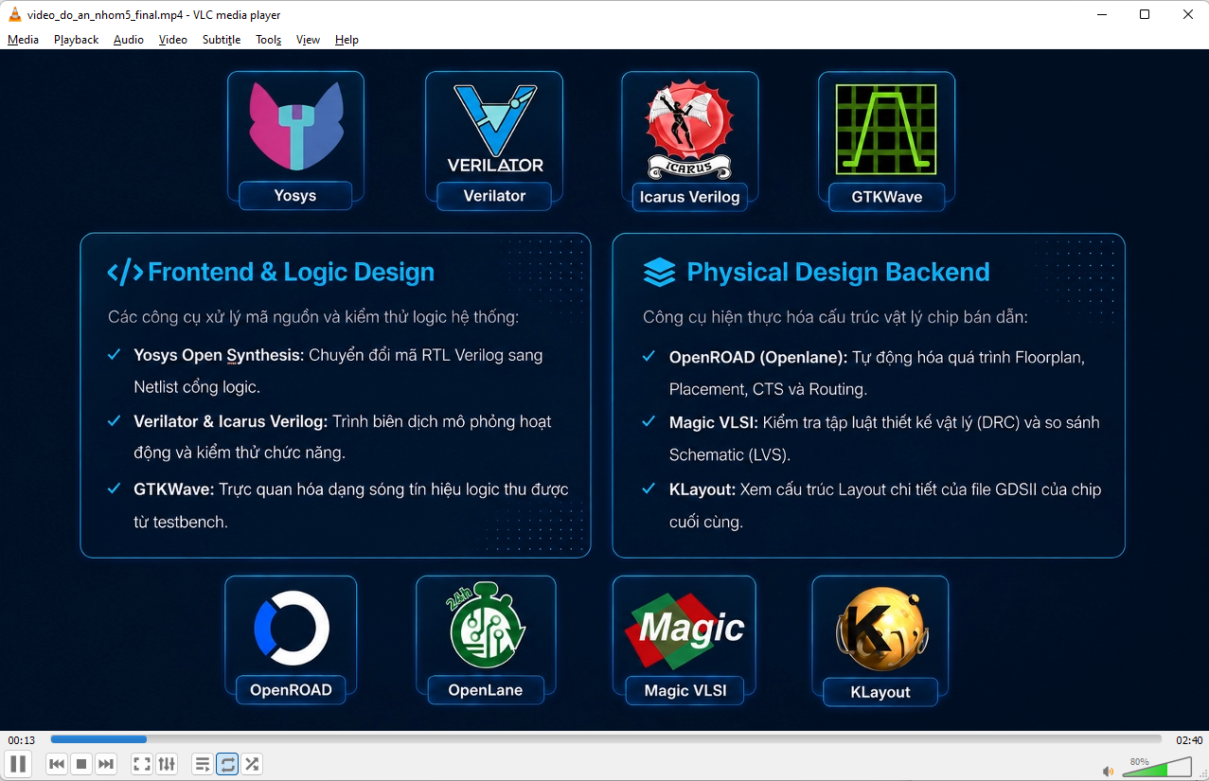The width and height of the screenshot is (1209, 781).
Task: Click the OpenLane stopwatch logo
Action: 486,628
